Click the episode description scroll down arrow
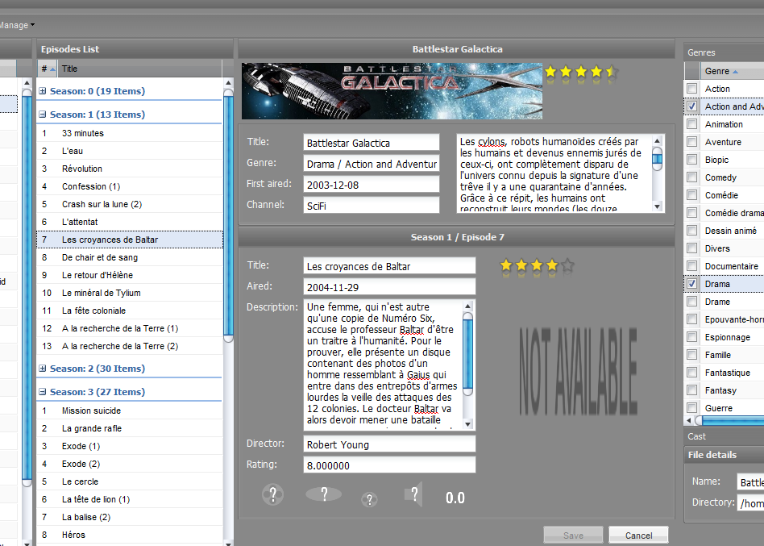 point(467,424)
